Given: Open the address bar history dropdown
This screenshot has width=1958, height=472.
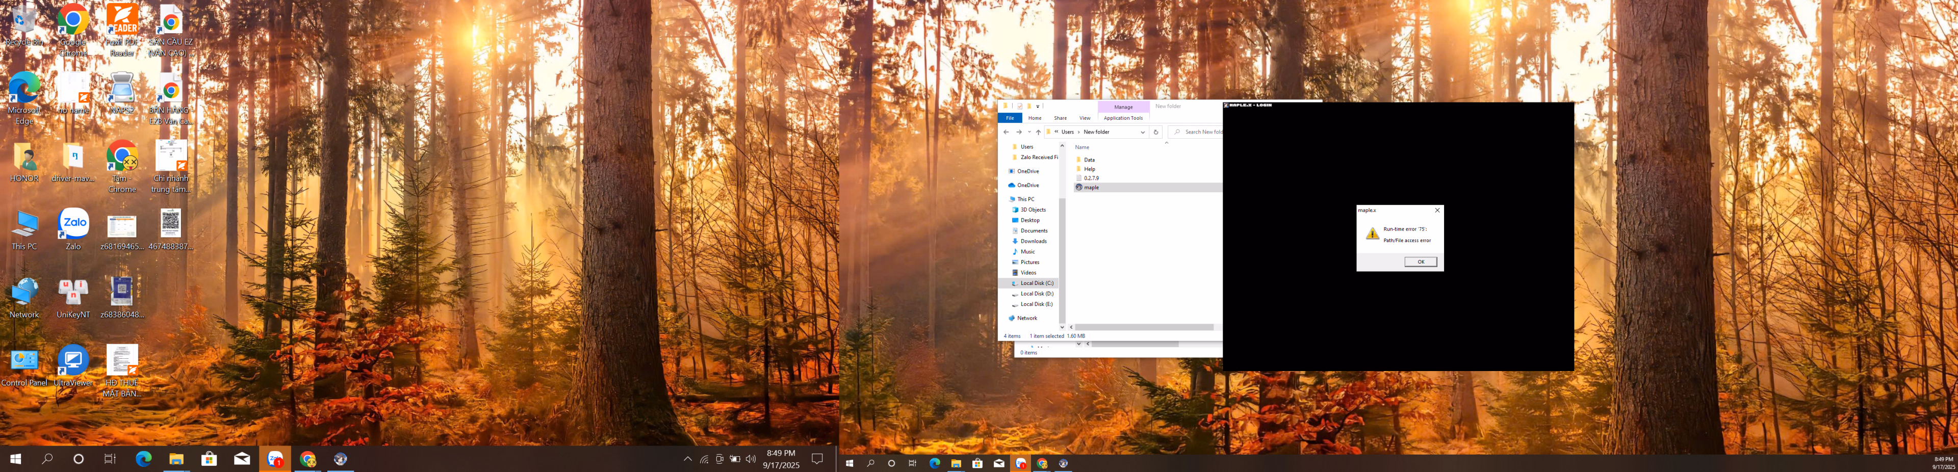Looking at the screenshot, I should pos(1142,132).
